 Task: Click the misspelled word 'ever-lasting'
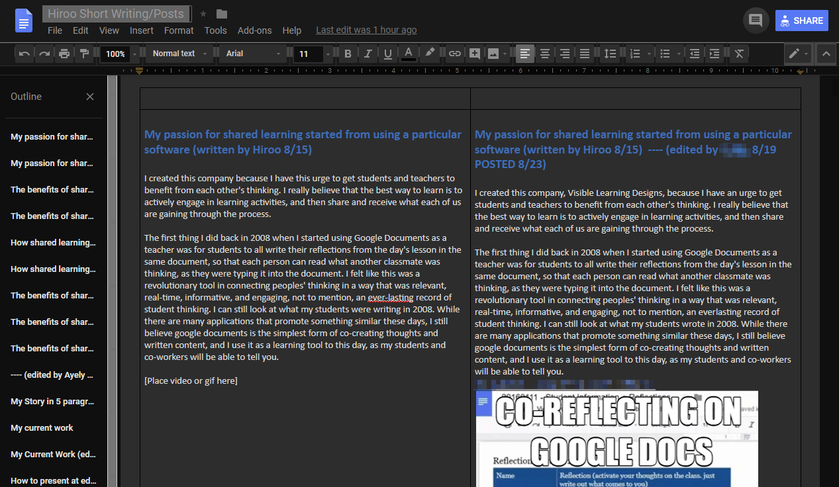(x=391, y=298)
